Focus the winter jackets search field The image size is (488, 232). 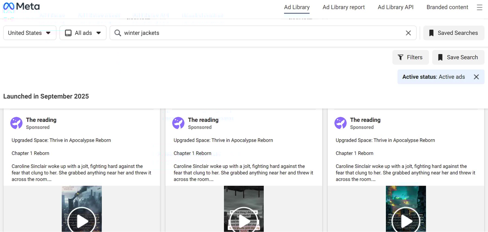[x=260, y=33]
